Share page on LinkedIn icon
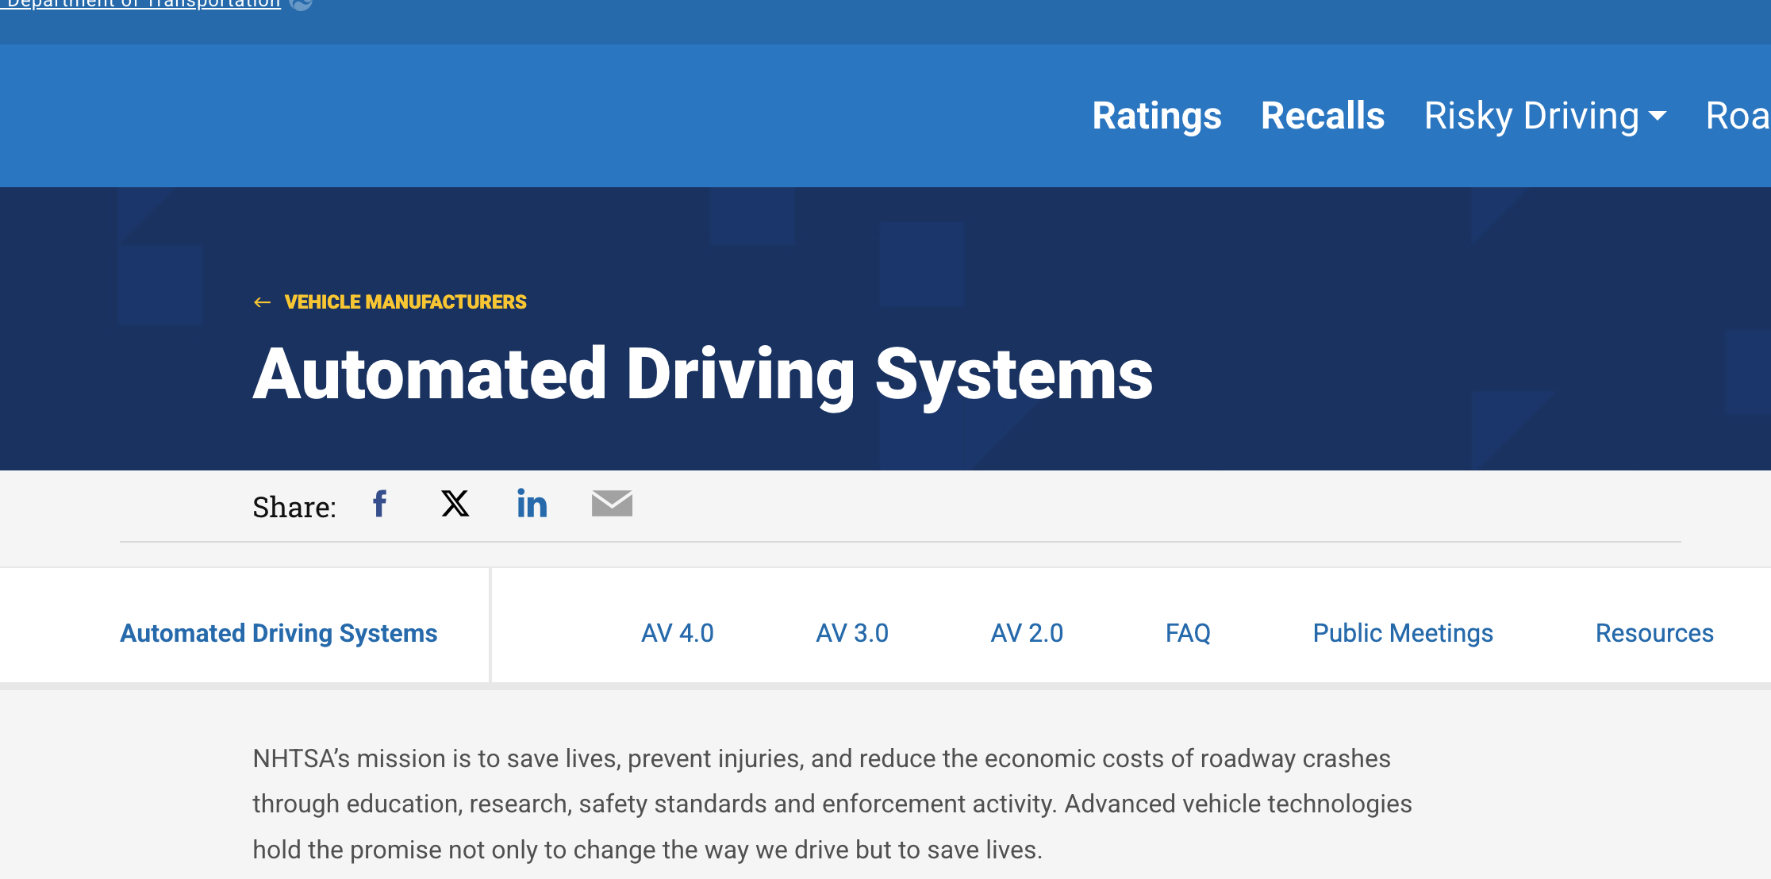The width and height of the screenshot is (1771, 879). click(x=532, y=504)
